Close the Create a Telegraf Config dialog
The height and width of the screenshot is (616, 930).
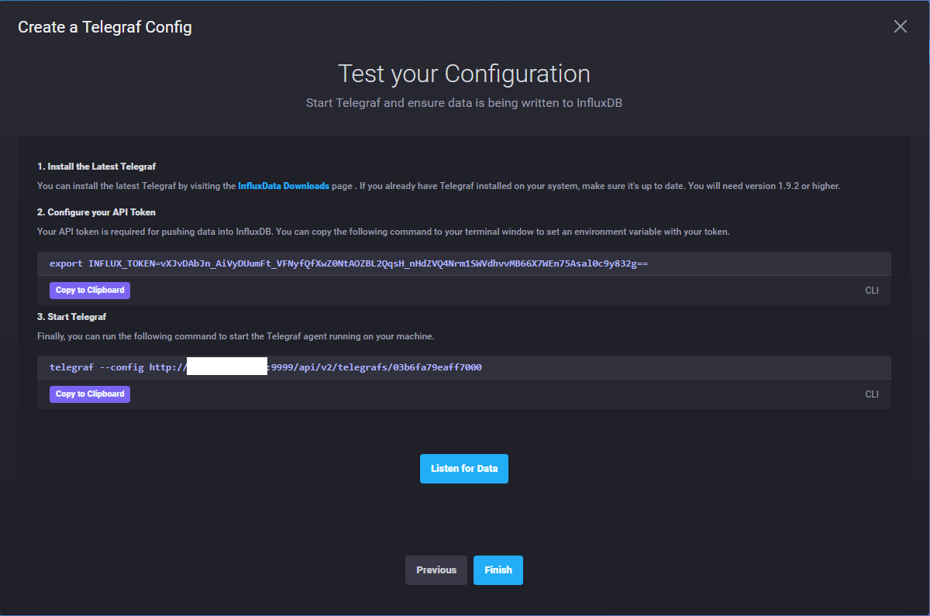(x=900, y=27)
